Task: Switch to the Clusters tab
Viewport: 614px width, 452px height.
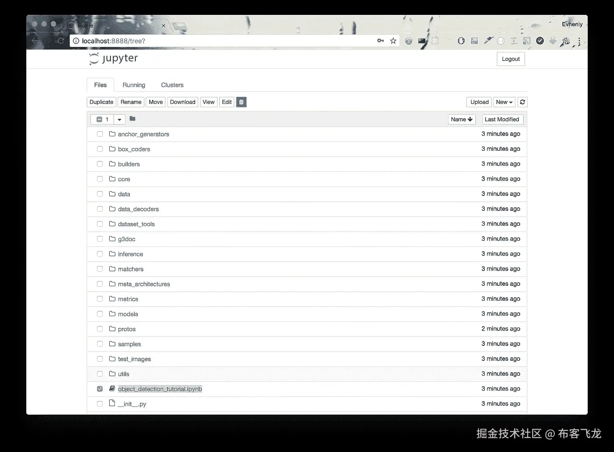Action: point(172,85)
